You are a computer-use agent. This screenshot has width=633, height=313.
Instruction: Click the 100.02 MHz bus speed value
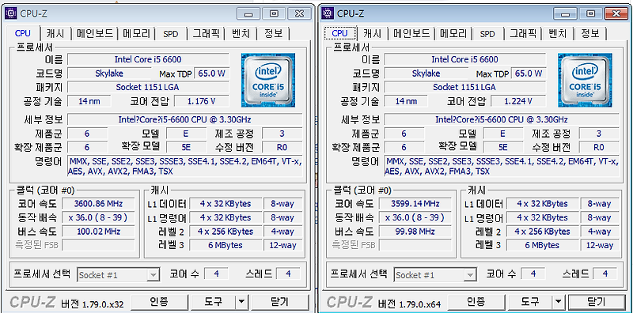98,232
